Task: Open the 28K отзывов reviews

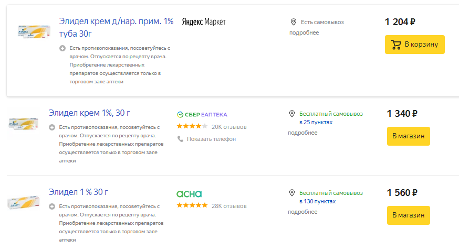Action: point(229,206)
